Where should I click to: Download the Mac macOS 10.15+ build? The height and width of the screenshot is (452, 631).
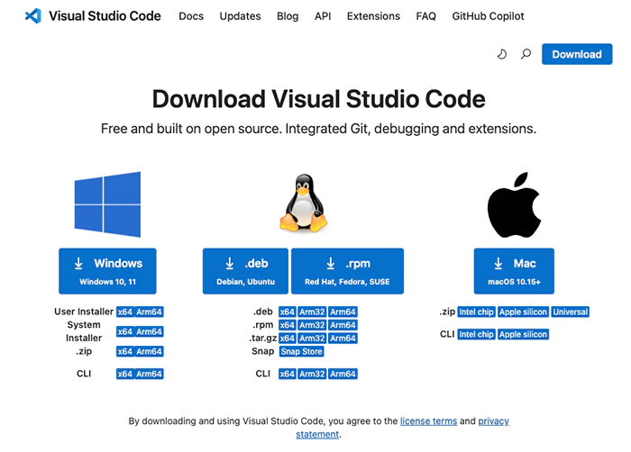pos(514,271)
